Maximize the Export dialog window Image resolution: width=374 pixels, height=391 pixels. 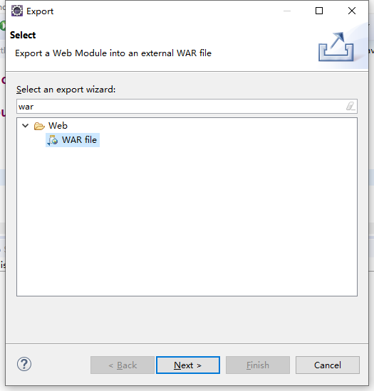tap(319, 11)
